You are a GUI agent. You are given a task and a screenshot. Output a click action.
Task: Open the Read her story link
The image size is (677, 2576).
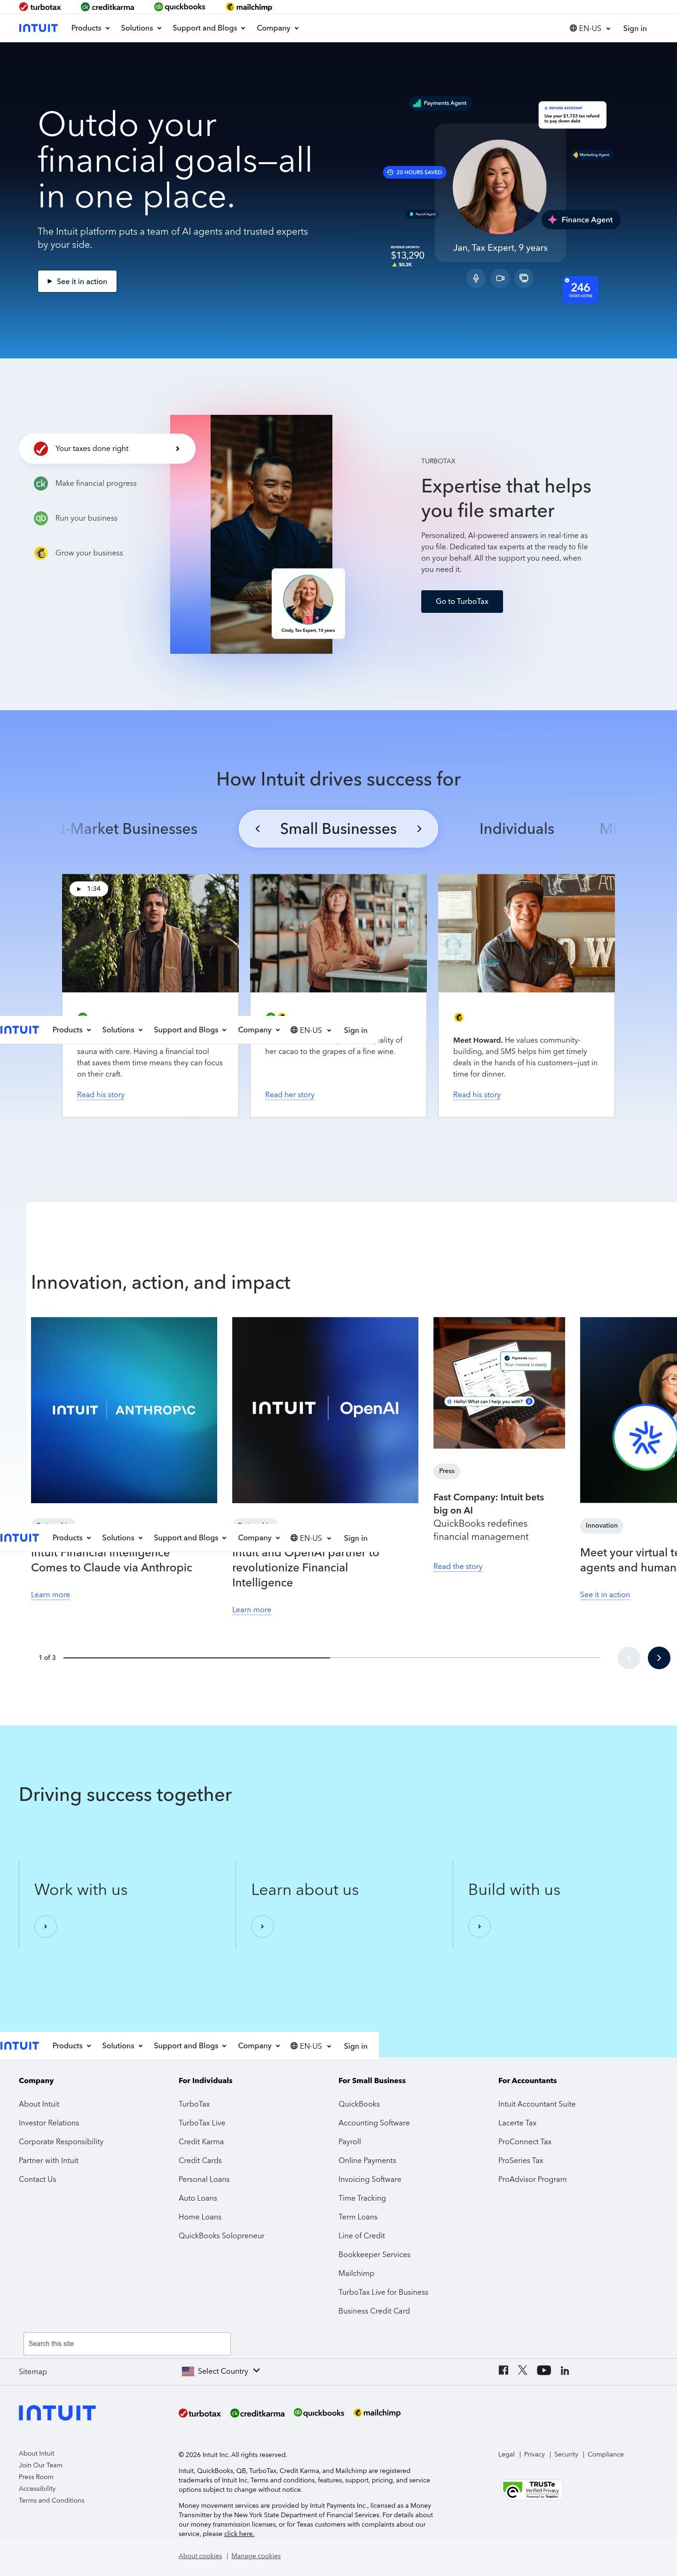click(290, 1094)
